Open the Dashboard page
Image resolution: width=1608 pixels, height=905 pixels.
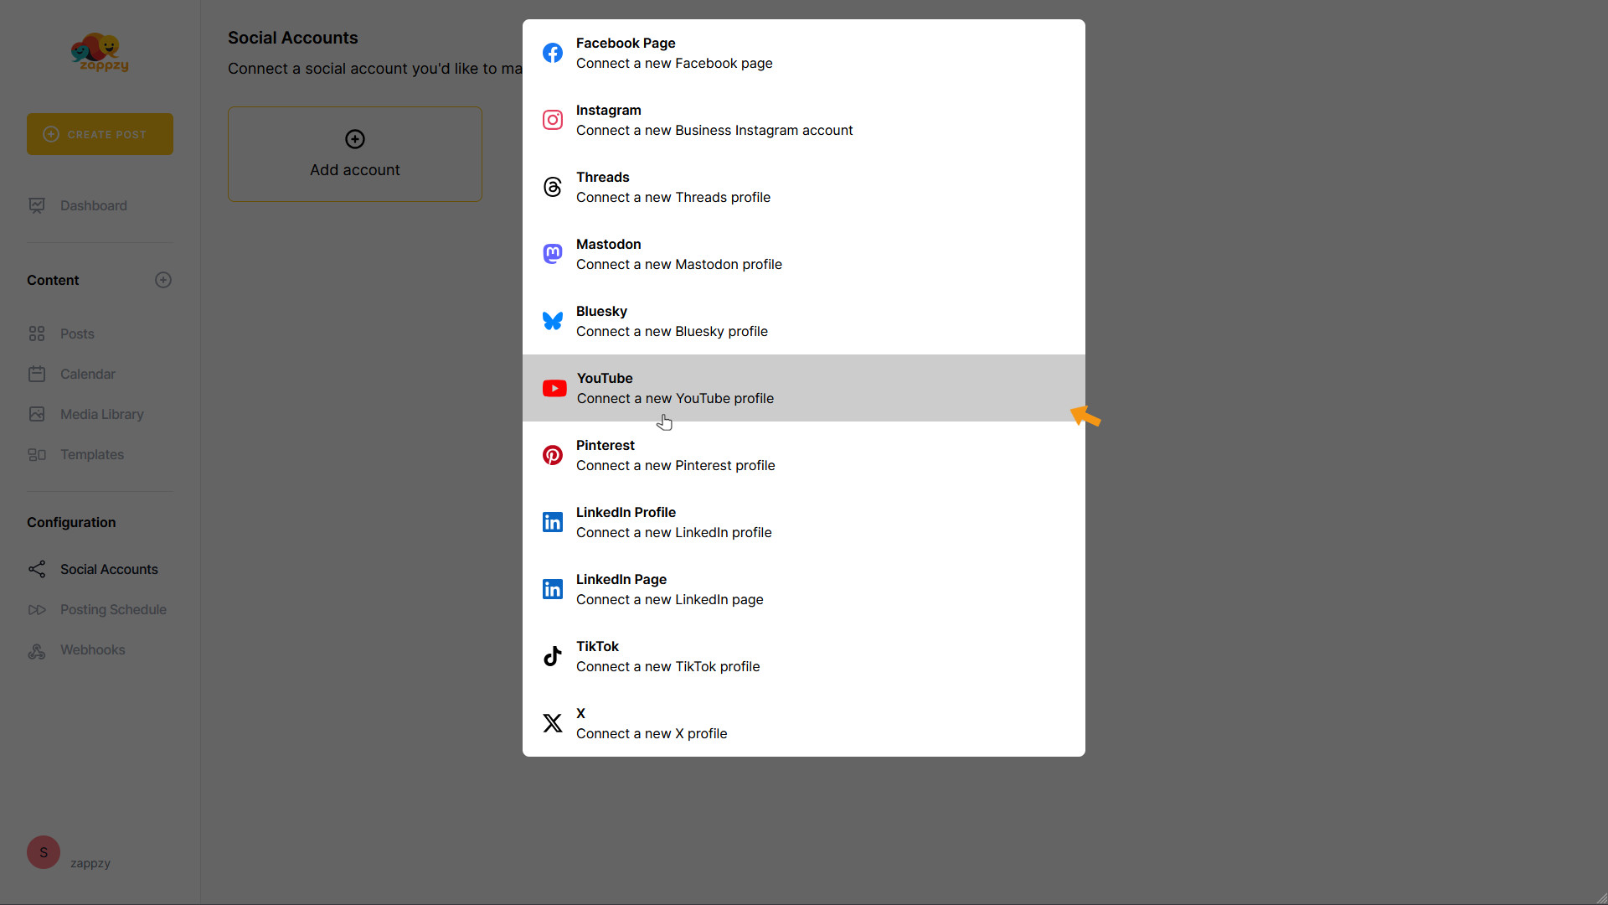(94, 205)
